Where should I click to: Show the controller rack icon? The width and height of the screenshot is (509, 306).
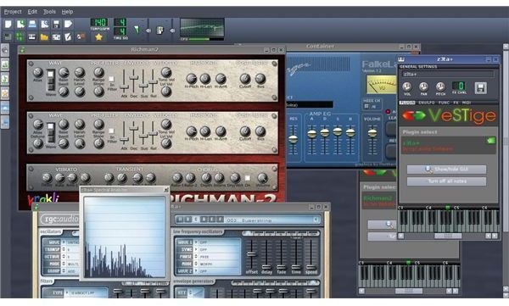tap(81, 36)
